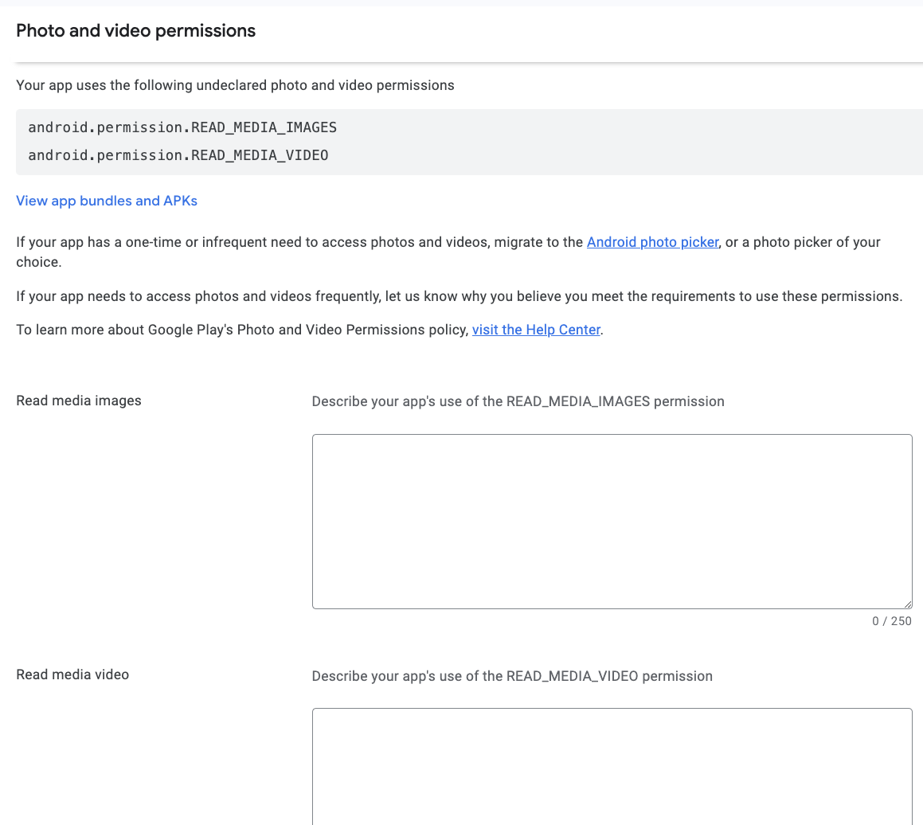This screenshot has width=923, height=825.
Task: Click the 0 / 250 character counter
Action: pos(891,621)
